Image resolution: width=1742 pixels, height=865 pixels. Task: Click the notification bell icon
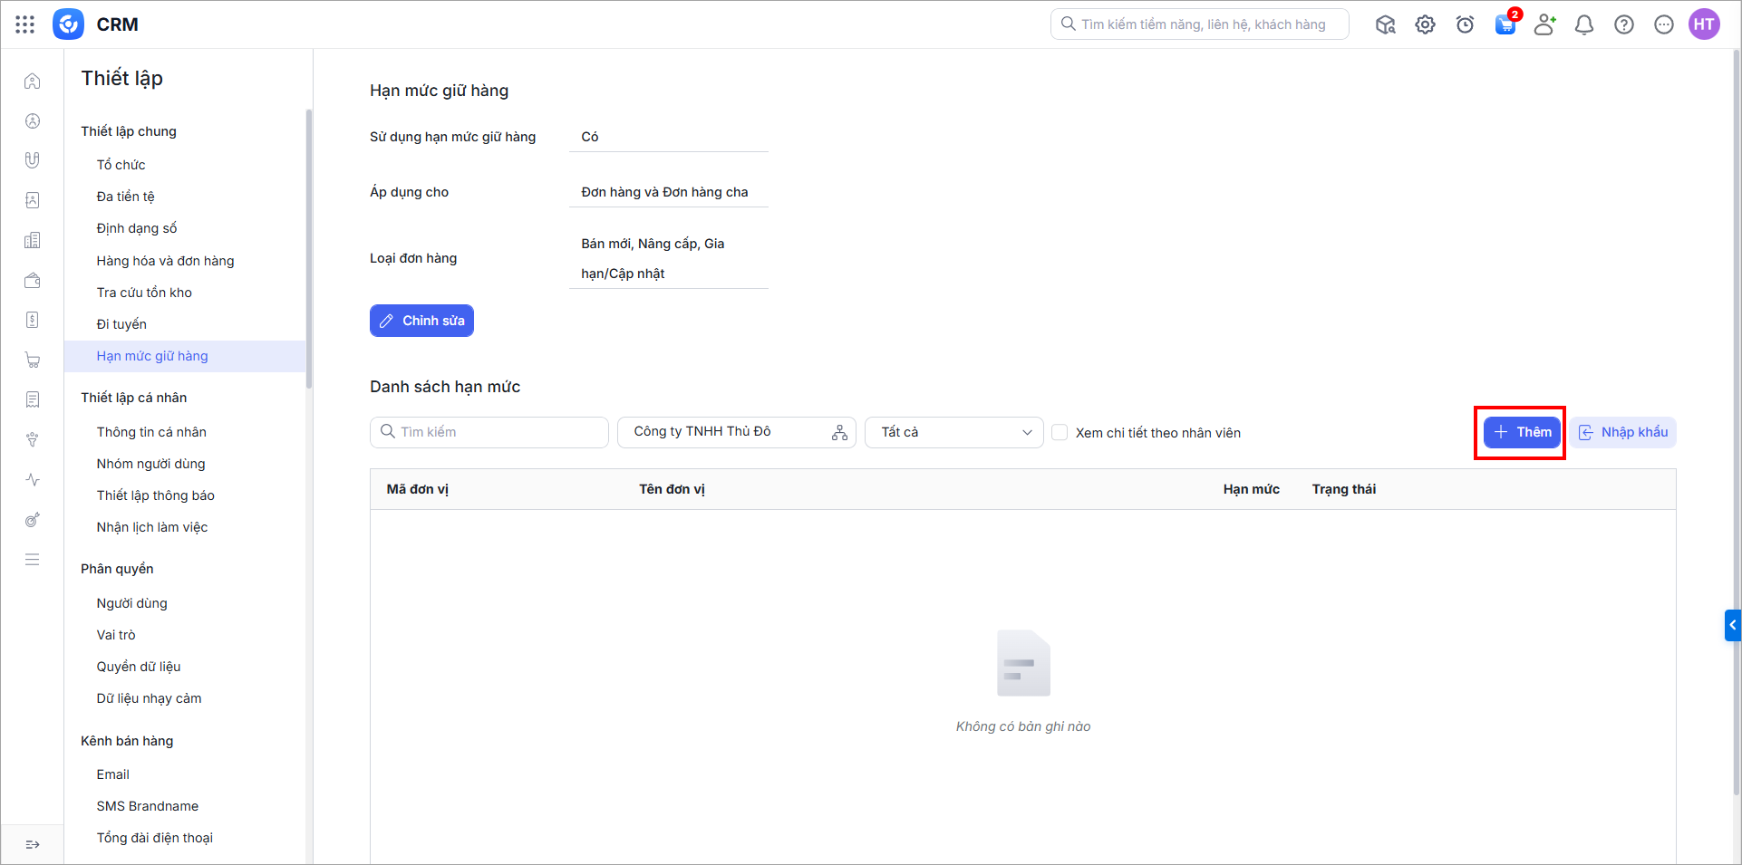point(1583,24)
